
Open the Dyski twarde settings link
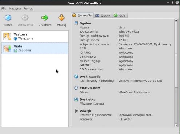(90, 77)
